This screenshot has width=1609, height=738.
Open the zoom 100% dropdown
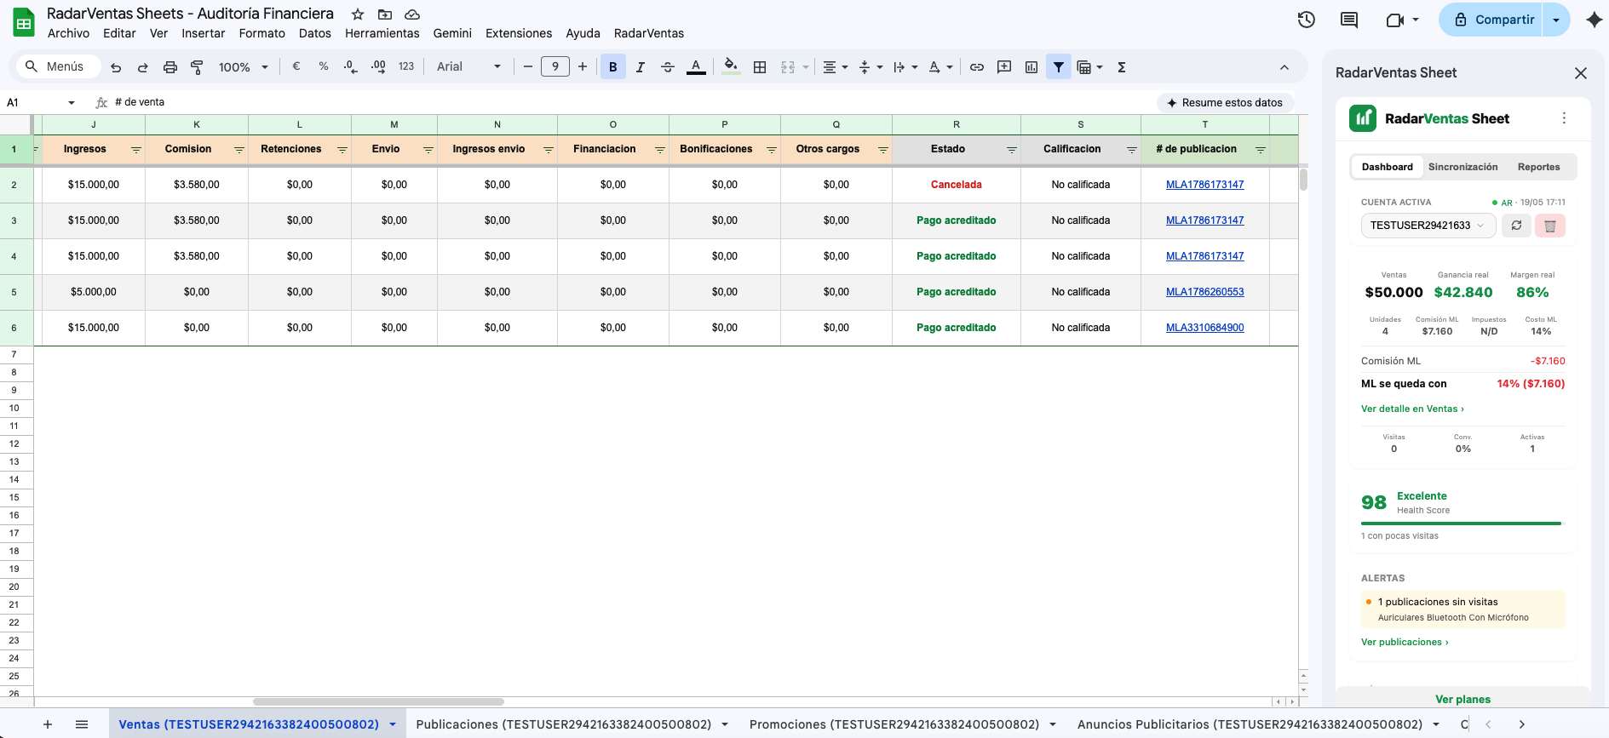(x=244, y=67)
